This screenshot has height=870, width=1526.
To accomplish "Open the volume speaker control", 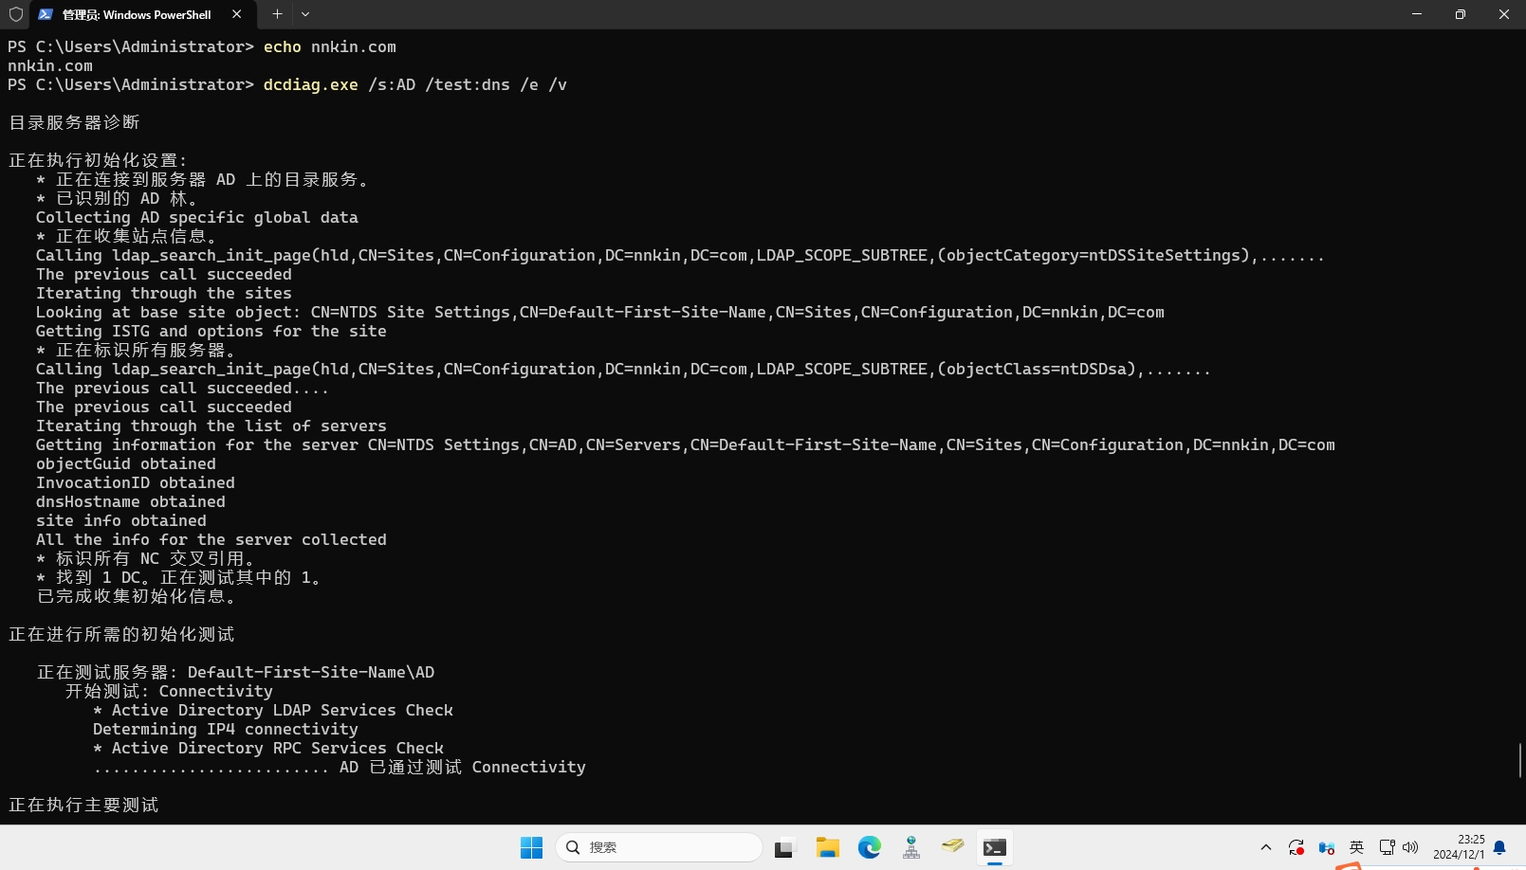I will [x=1410, y=847].
